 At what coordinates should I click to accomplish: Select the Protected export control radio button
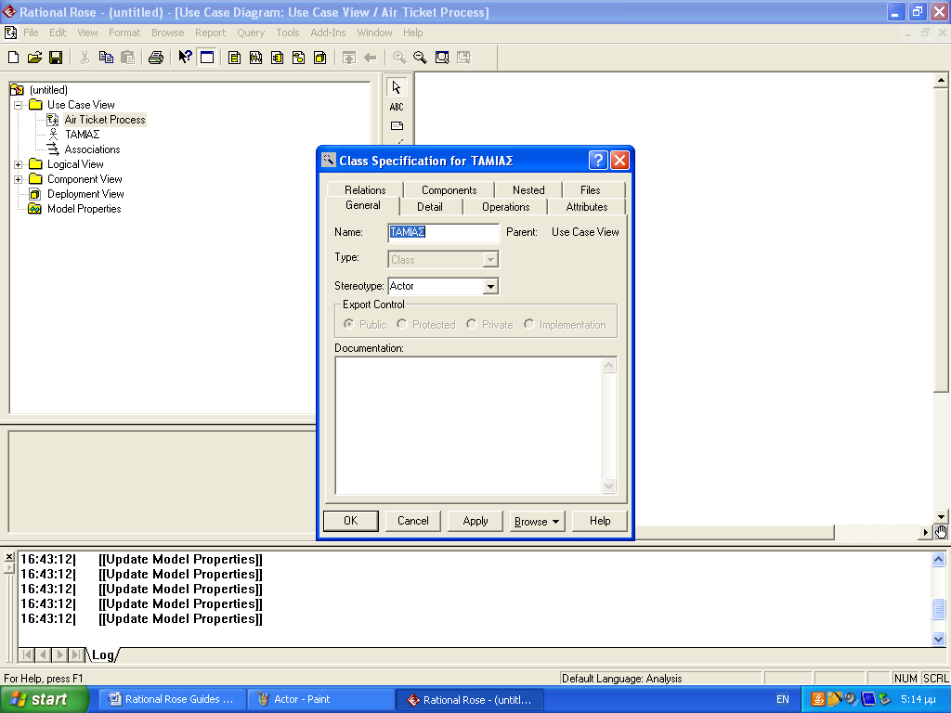401,324
